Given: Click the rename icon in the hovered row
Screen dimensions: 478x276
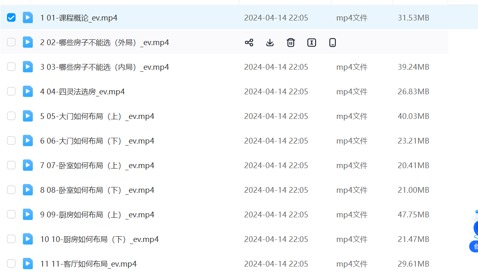Looking at the screenshot, I should (312, 43).
